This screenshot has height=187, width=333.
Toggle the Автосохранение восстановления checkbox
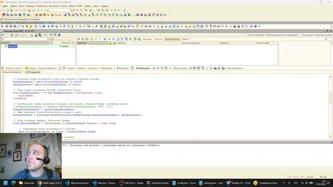pyautogui.click(x=267, y=35)
